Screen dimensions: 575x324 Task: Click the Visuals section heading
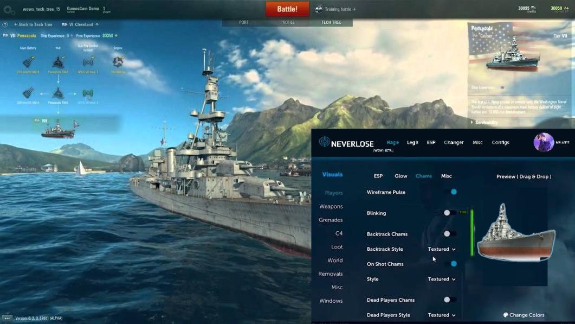point(333,175)
